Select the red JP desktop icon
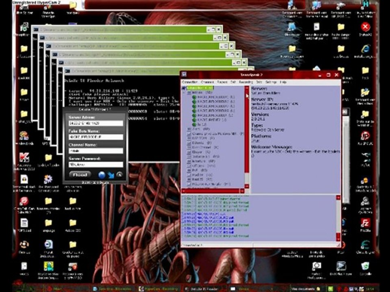 click(365, 138)
